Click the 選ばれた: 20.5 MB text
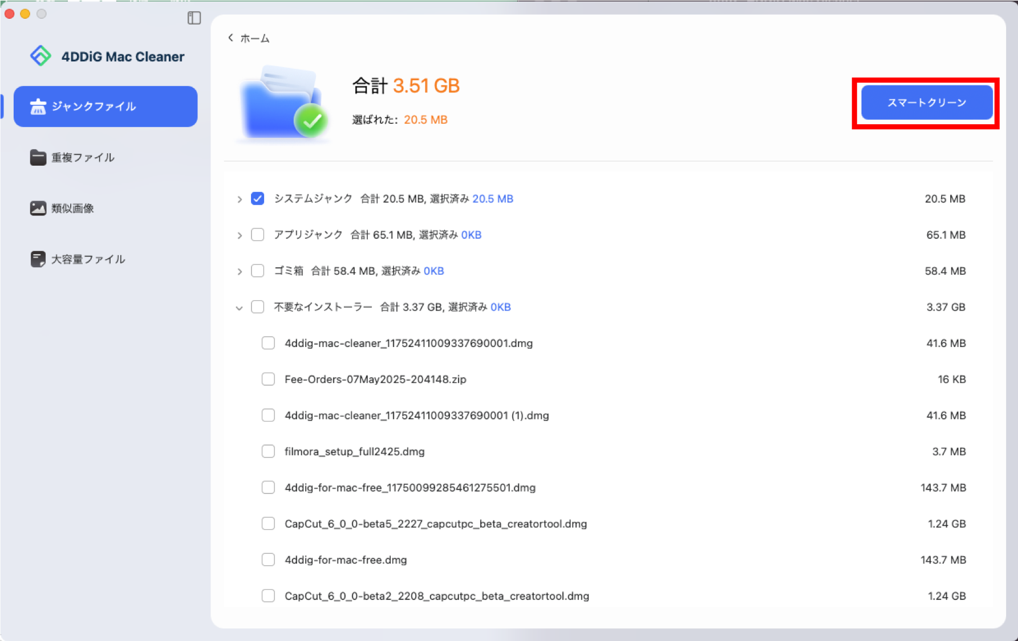Viewport: 1018px width, 641px height. click(400, 120)
